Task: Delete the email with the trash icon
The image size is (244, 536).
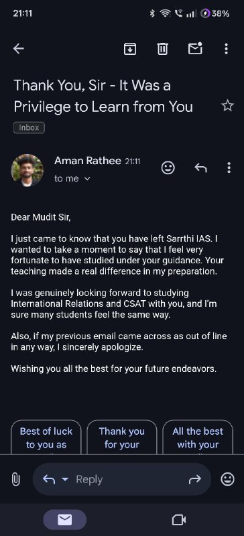Action: click(x=162, y=49)
